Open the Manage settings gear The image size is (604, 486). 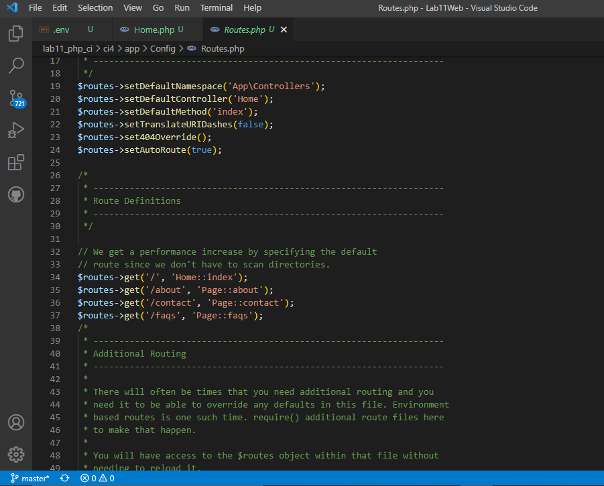click(x=16, y=454)
